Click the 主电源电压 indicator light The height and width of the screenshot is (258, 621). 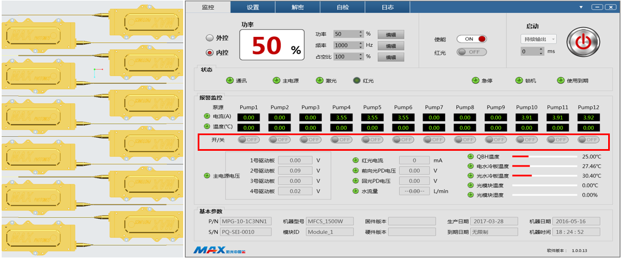207,176
